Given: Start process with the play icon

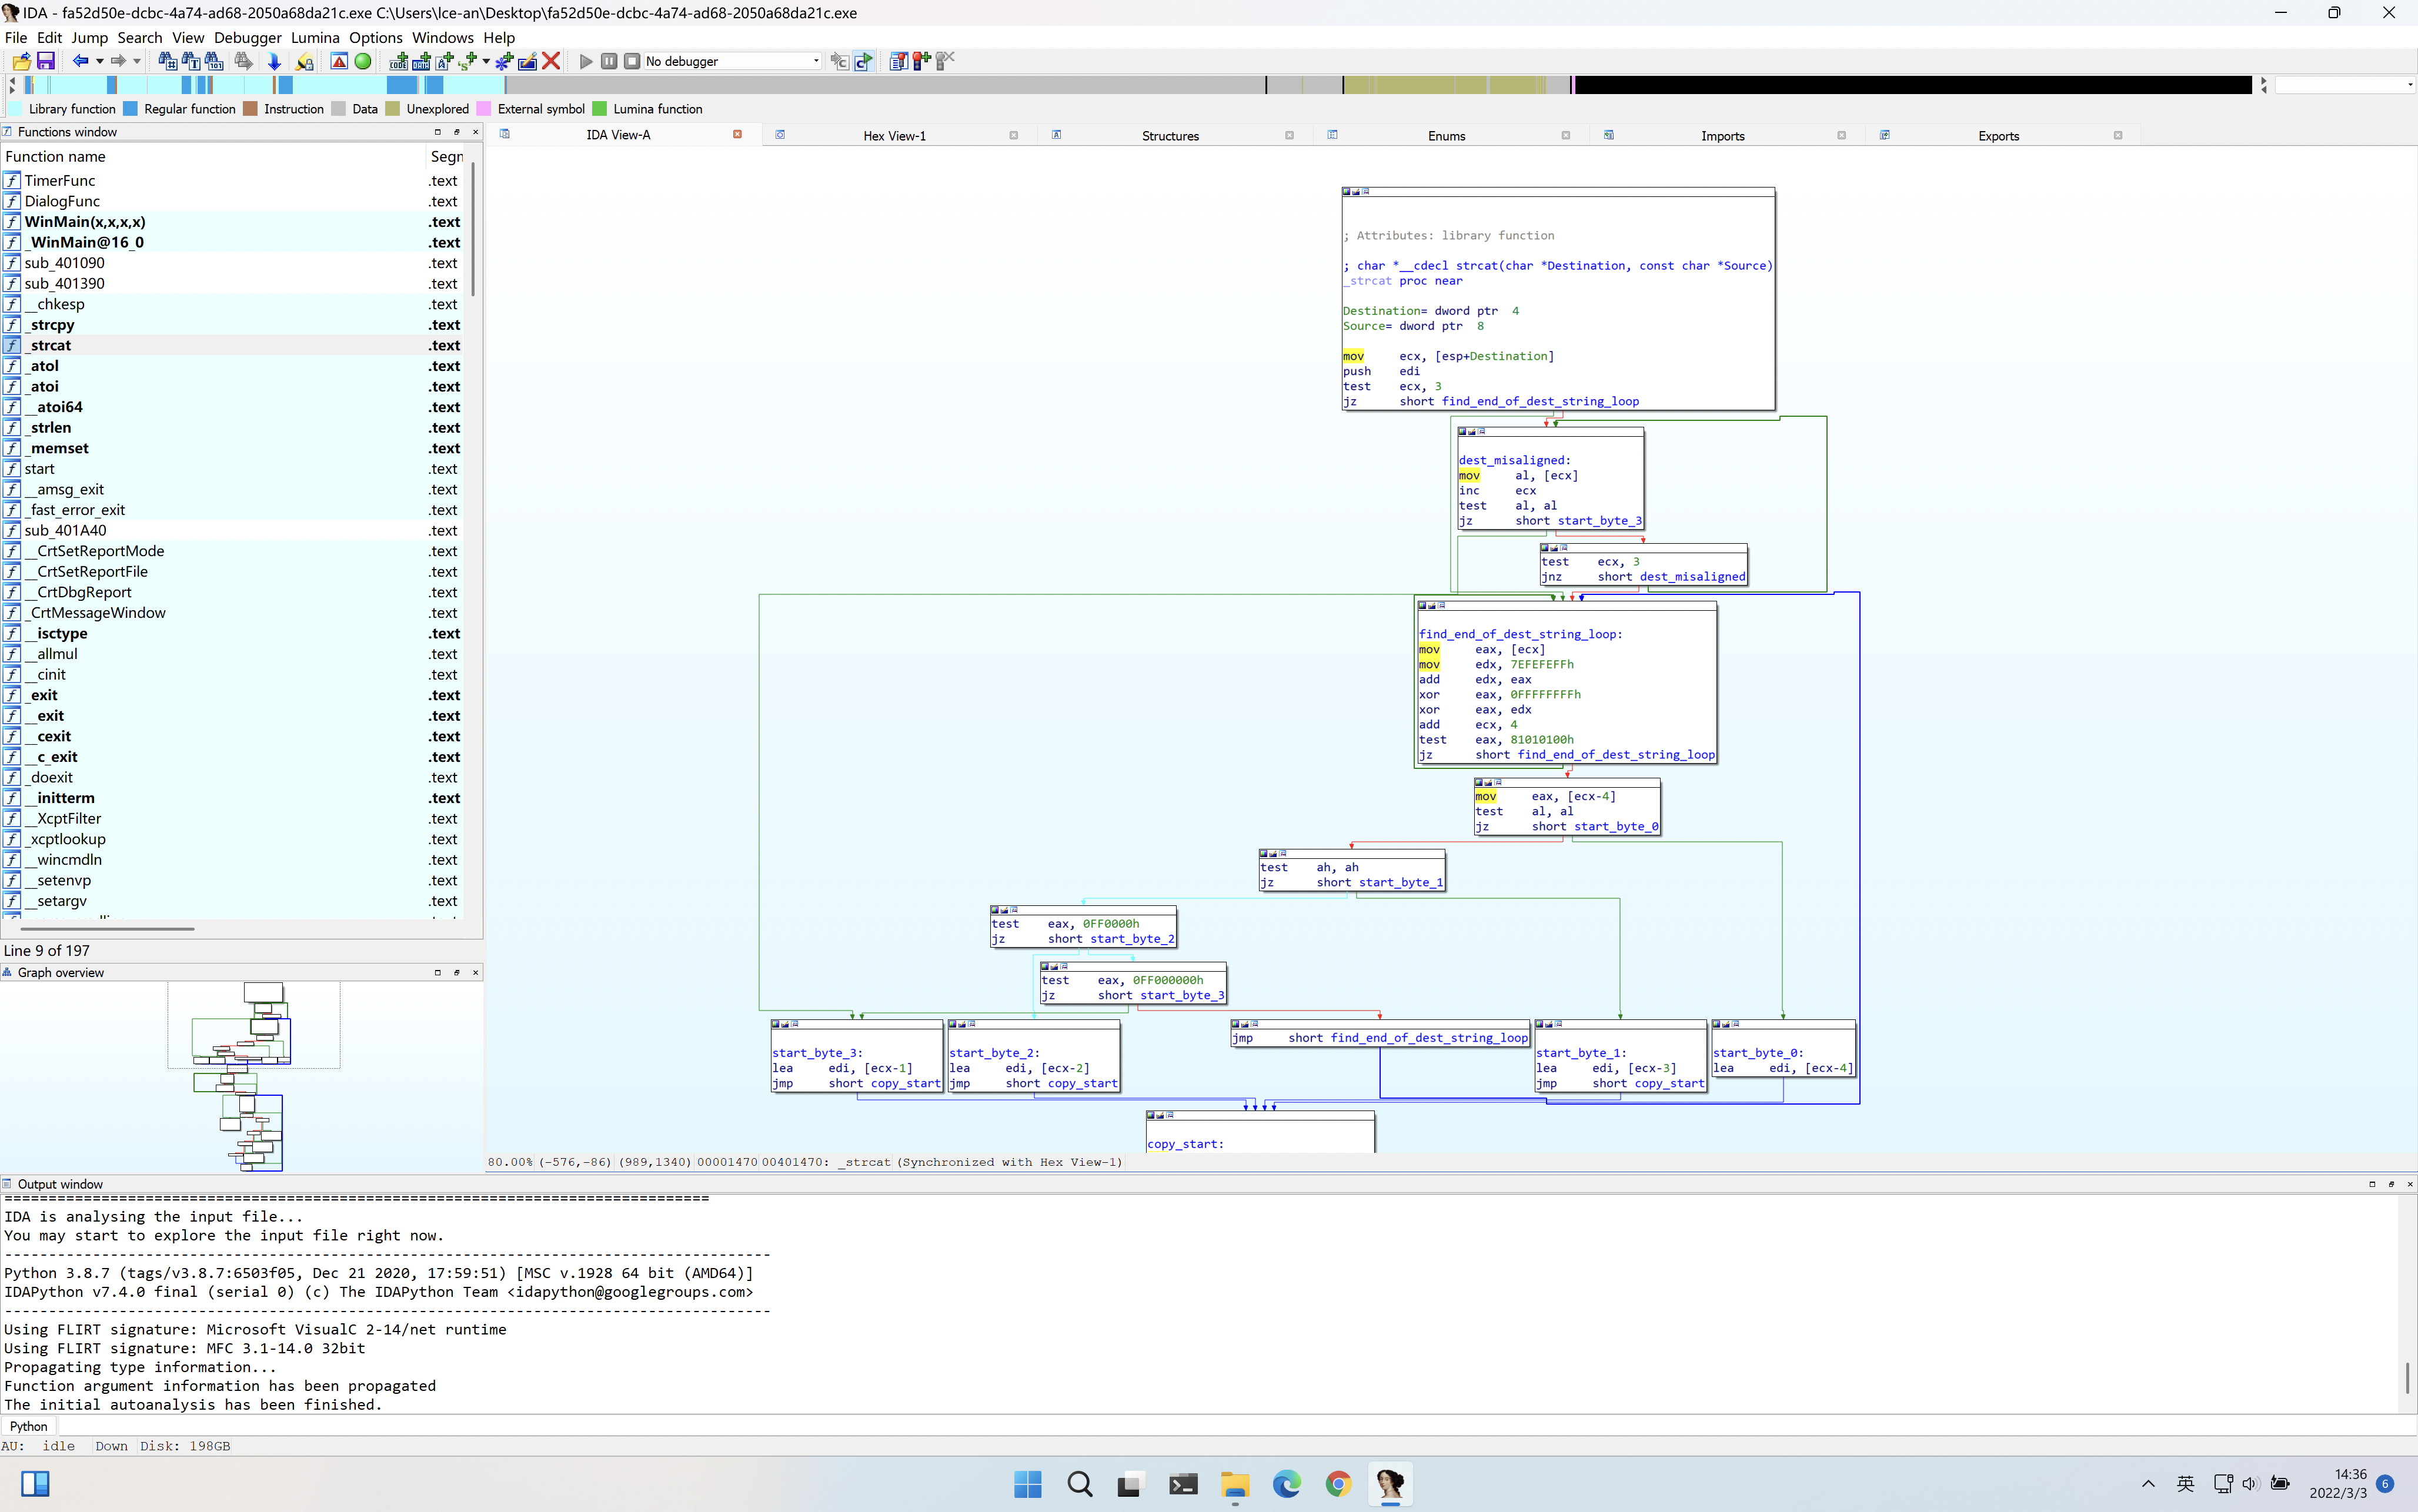Looking at the screenshot, I should [x=586, y=61].
